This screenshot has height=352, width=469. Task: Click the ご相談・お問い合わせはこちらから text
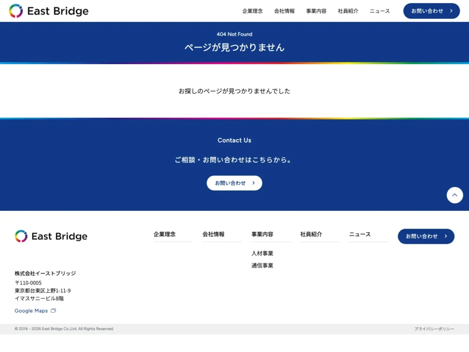[x=233, y=160]
